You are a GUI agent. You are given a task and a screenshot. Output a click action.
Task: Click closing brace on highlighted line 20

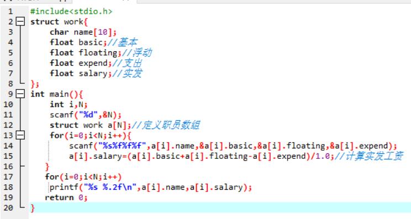coord(33,208)
